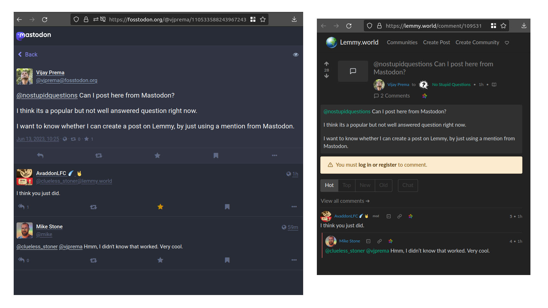This screenshot has height=308, width=548.
Task: Click the padlock in the fosstodon.org address bar
Action: pos(86,19)
